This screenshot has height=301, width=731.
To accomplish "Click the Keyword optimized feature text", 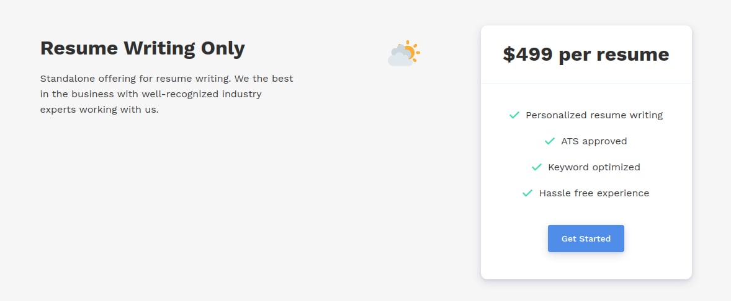I will click(x=594, y=167).
